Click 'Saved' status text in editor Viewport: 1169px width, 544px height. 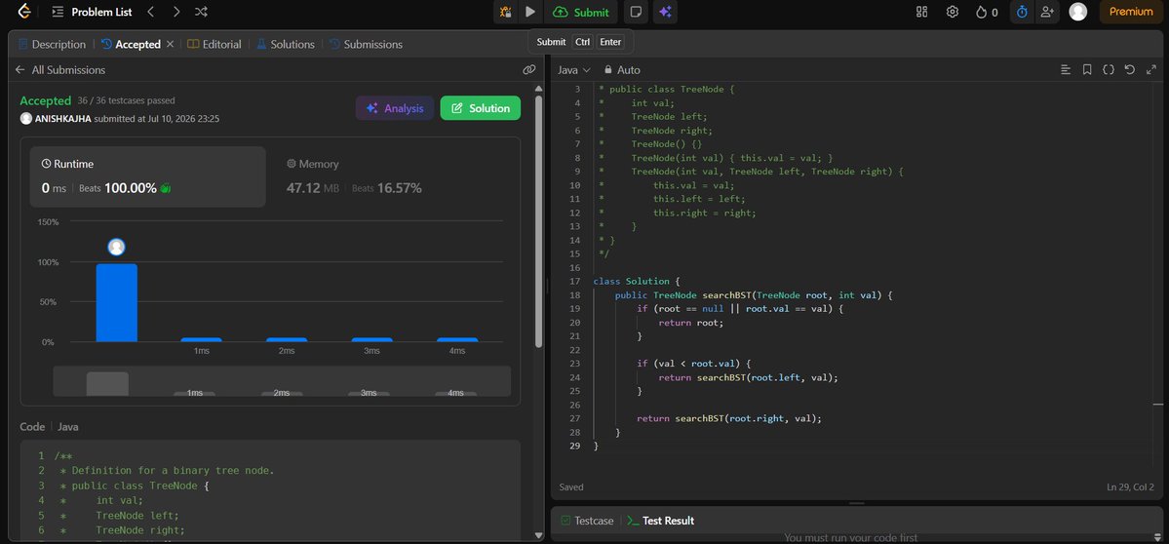[x=571, y=487]
